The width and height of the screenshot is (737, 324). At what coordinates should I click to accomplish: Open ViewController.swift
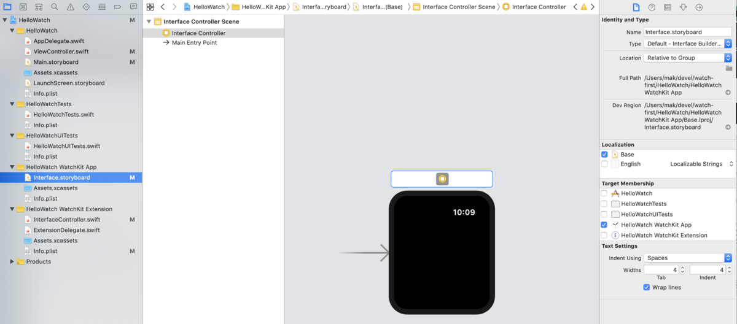(x=61, y=52)
